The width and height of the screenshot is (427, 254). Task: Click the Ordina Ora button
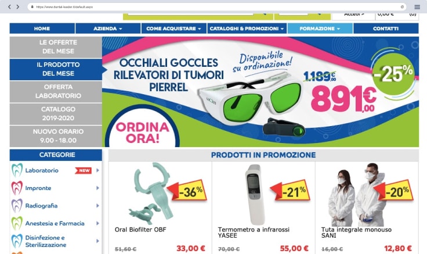coord(142,133)
